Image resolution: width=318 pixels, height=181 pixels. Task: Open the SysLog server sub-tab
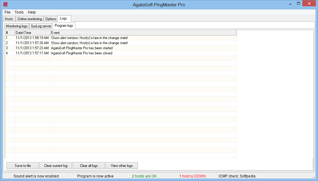(x=41, y=26)
